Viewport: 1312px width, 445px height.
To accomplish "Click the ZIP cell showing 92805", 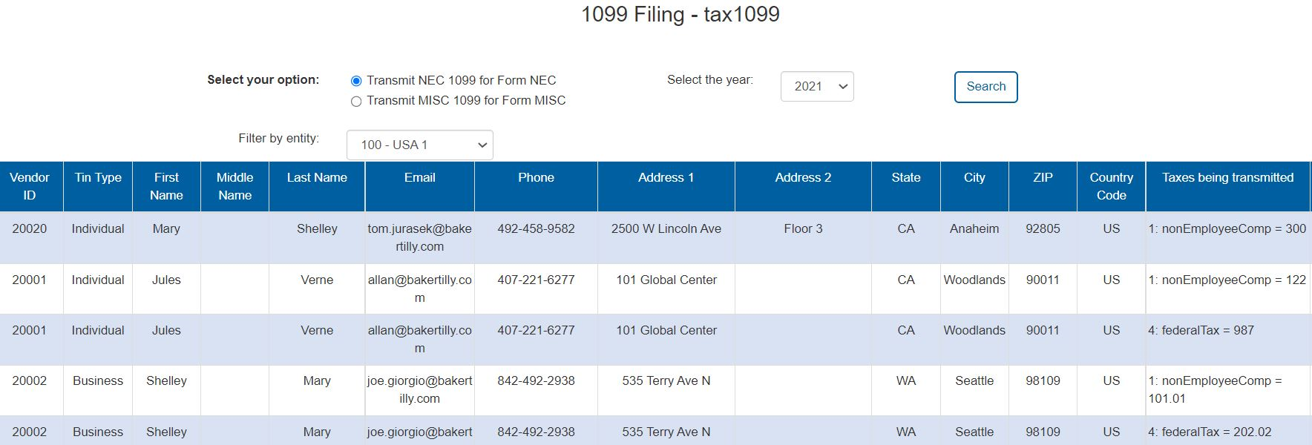I will pyautogui.click(x=1043, y=229).
